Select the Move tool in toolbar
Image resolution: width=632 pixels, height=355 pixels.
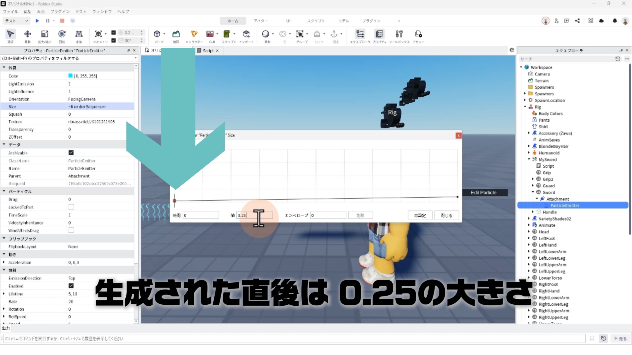(28, 34)
